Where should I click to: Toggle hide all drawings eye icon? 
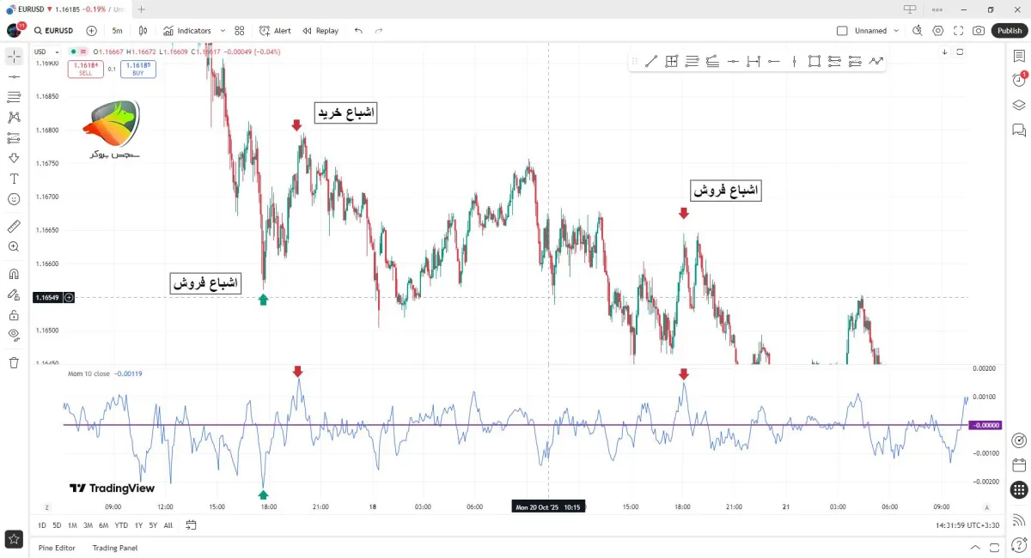click(x=14, y=335)
